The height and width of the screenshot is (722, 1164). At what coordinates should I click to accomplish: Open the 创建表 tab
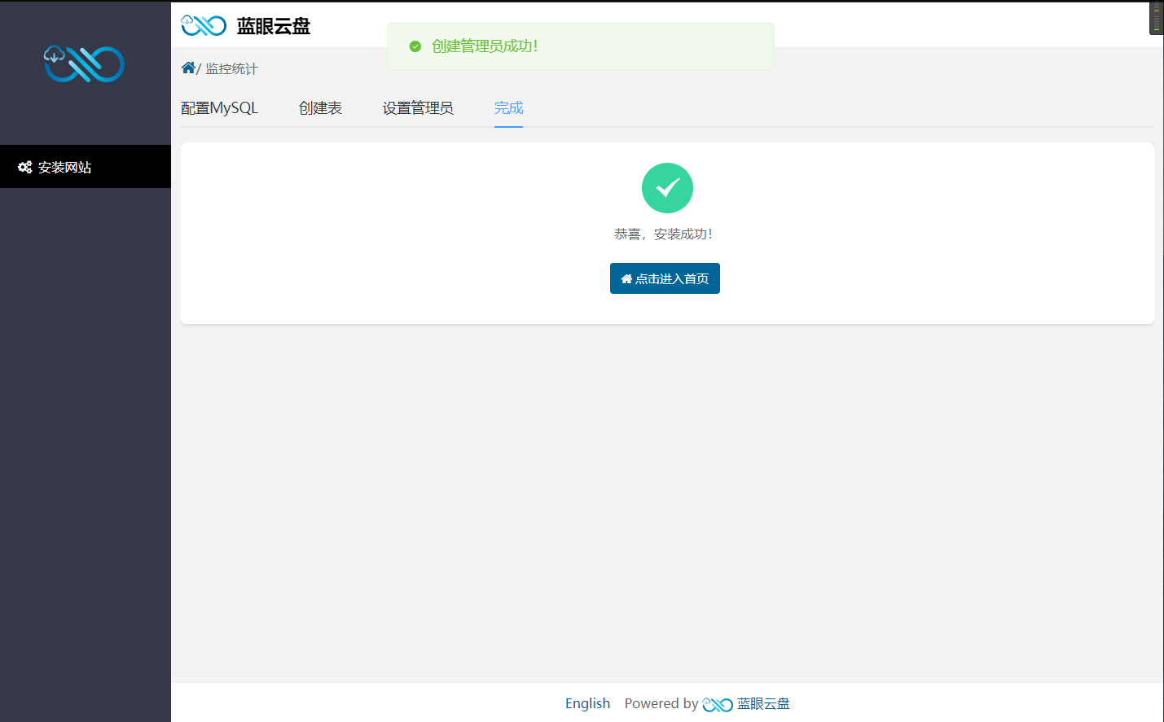point(320,107)
